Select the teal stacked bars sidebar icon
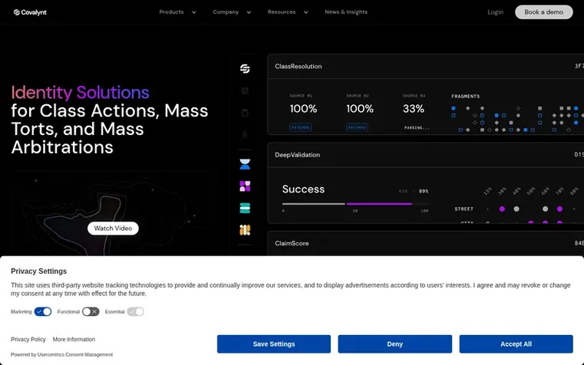 245,208
